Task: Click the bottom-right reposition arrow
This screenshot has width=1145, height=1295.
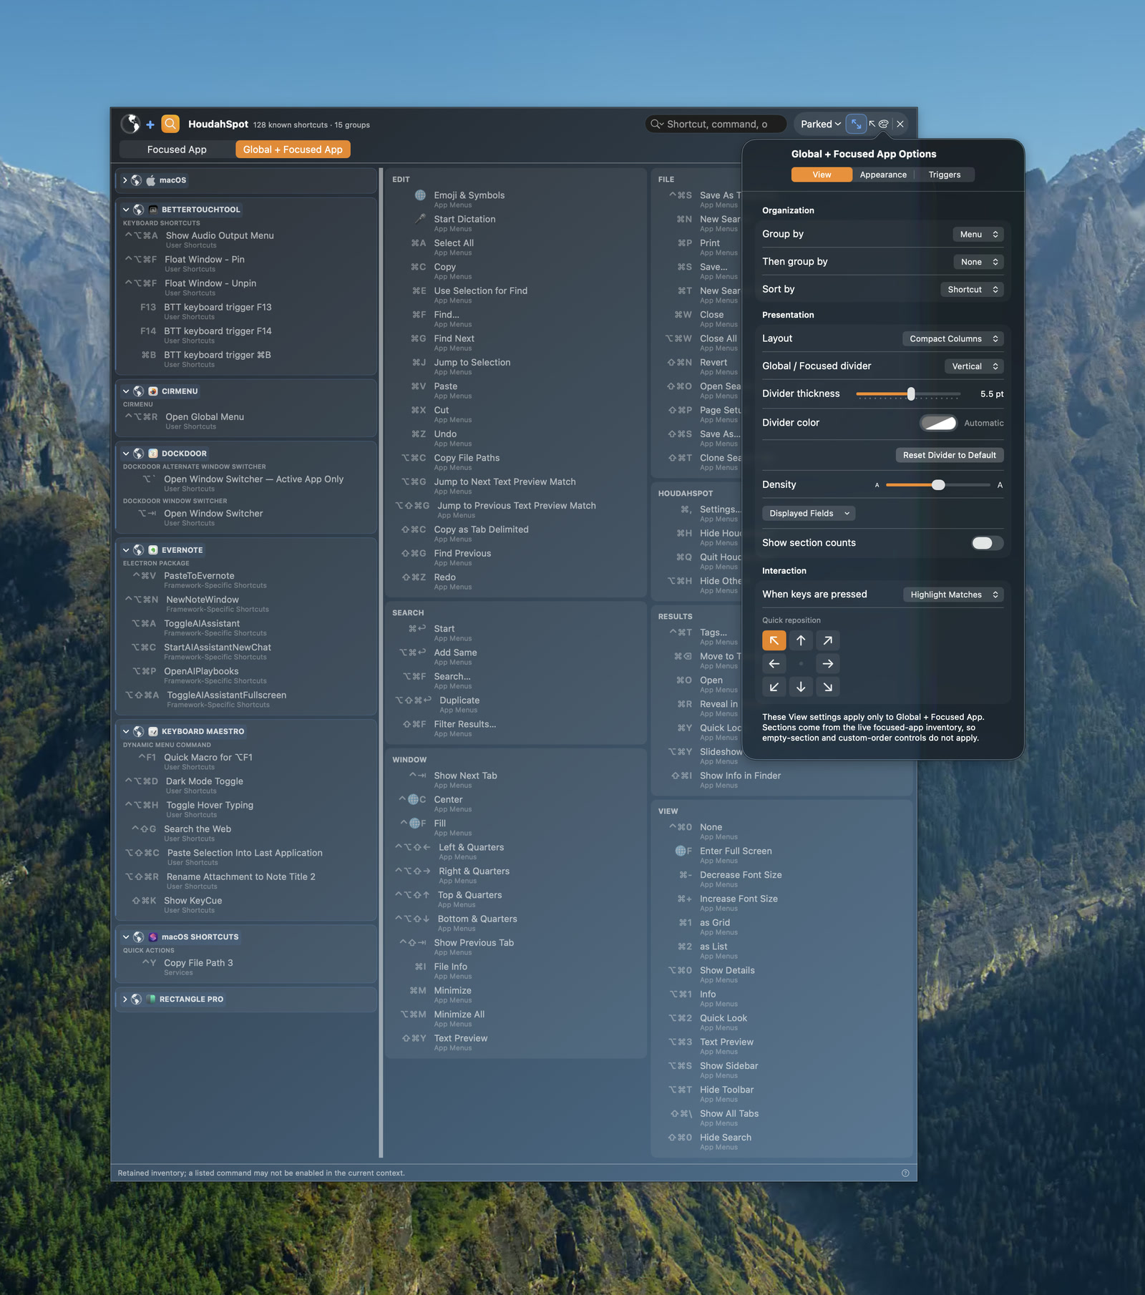Action: tap(828, 687)
